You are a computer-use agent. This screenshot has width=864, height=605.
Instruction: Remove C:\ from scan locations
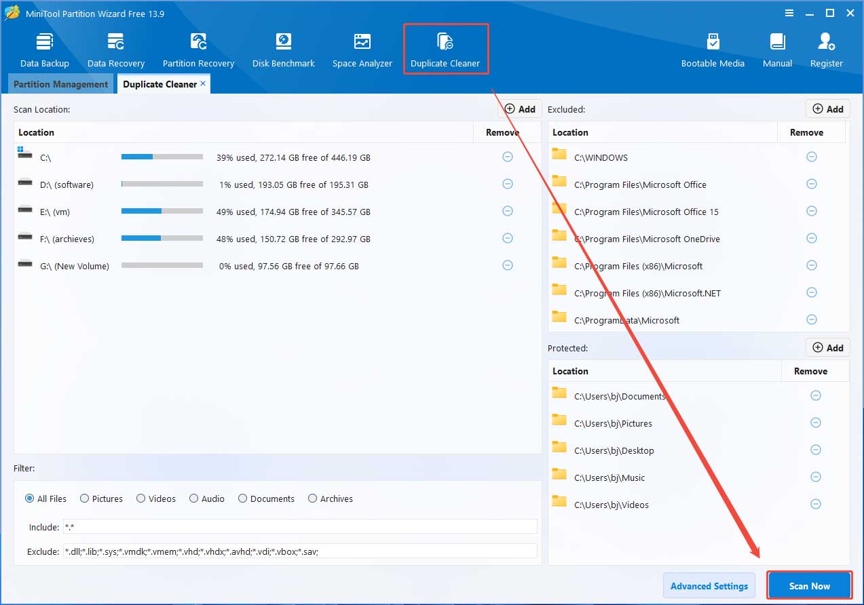pyautogui.click(x=507, y=157)
